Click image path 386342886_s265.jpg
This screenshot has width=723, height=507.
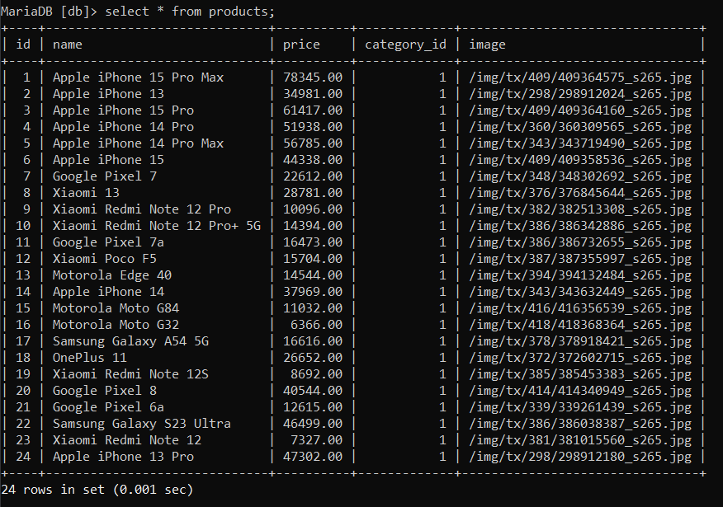click(x=580, y=226)
